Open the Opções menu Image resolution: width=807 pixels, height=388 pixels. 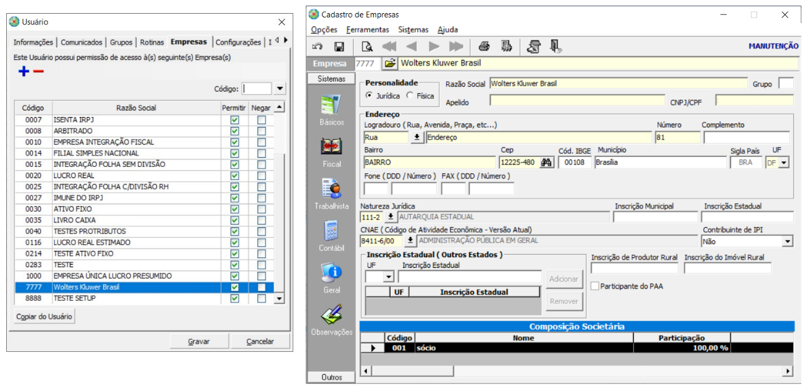(x=324, y=29)
